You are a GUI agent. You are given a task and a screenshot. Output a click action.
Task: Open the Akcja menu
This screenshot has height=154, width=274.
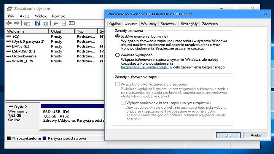24,16
